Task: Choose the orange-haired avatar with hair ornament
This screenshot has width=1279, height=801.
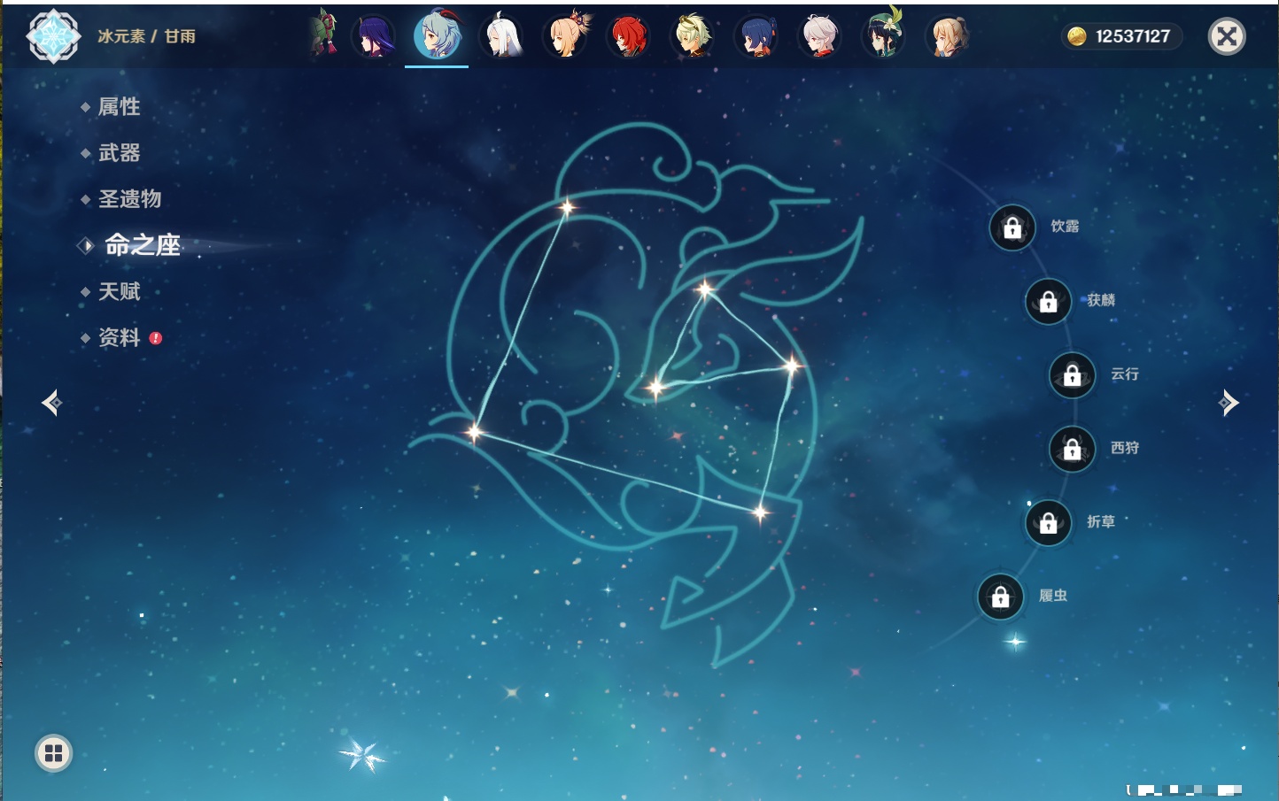Action: 566,36
